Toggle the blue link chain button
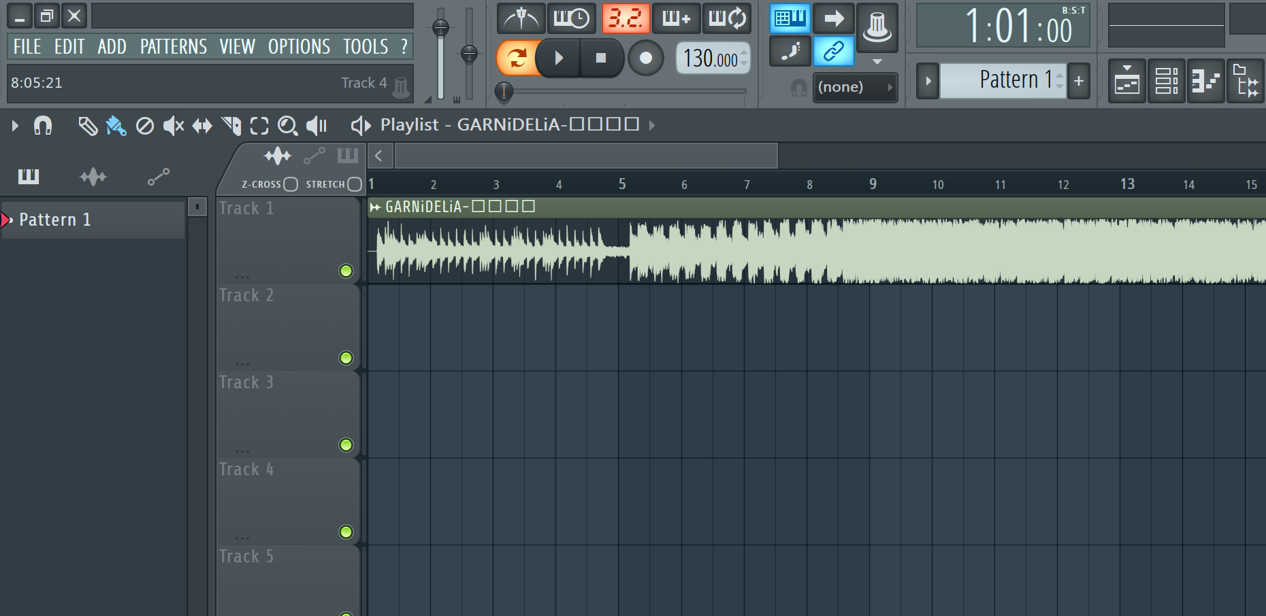1266x616 pixels. [x=833, y=51]
